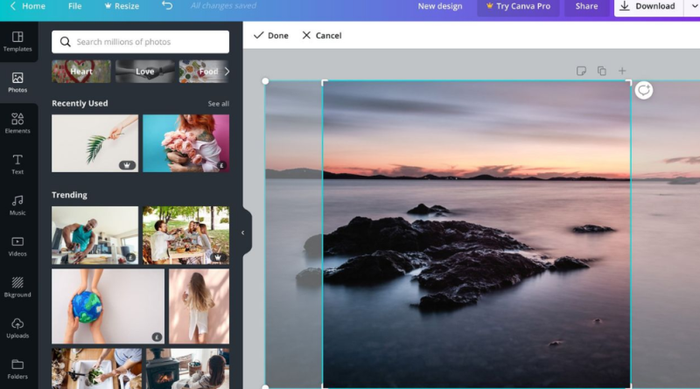Open the Resize menu

coord(121,6)
